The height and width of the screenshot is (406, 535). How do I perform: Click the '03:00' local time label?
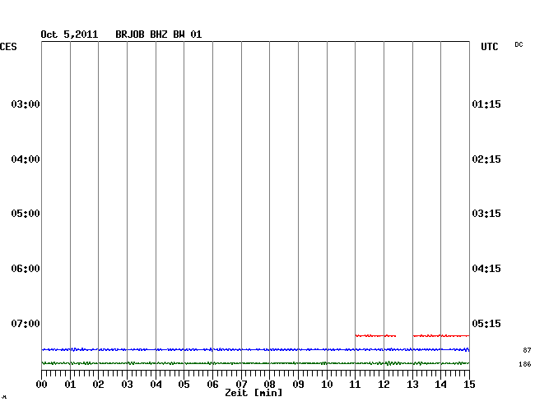(26, 104)
